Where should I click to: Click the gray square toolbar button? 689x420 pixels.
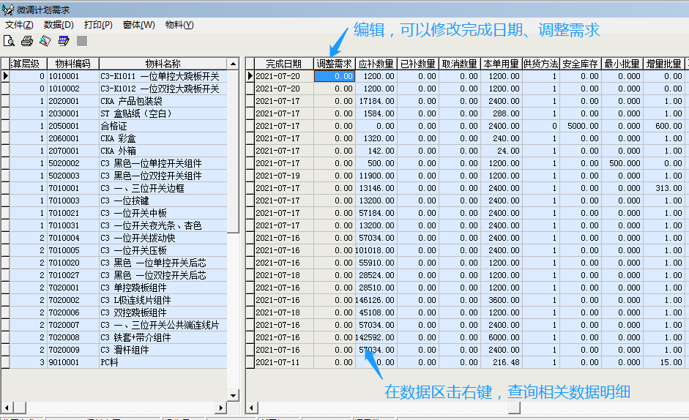(82, 40)
